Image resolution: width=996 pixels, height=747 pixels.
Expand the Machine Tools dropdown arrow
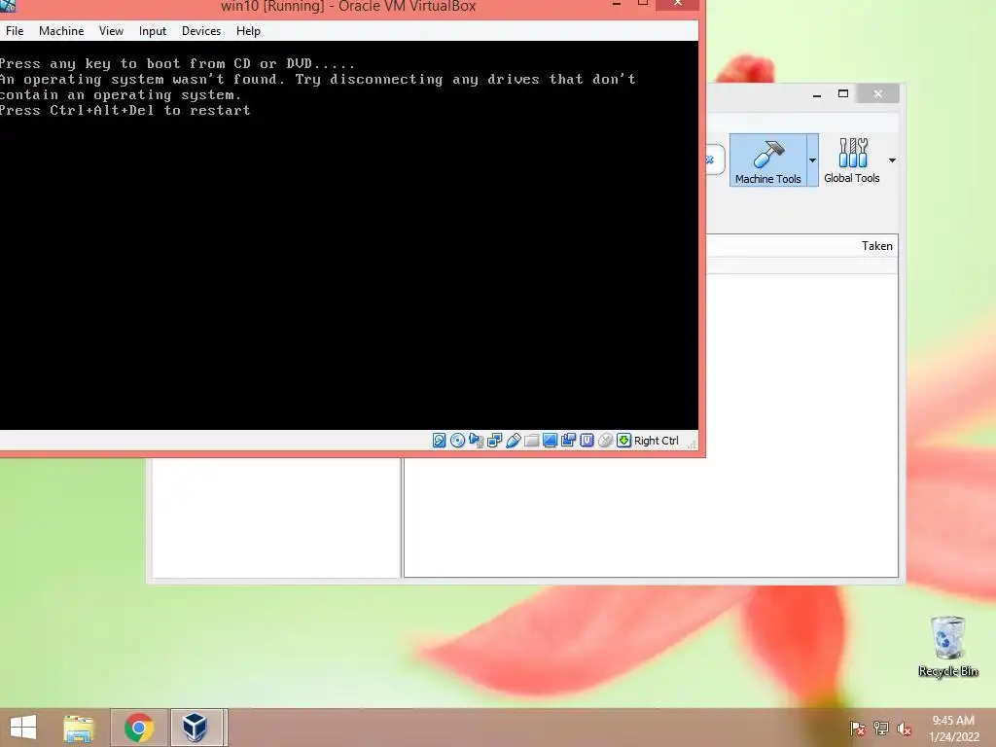[812, 160]
